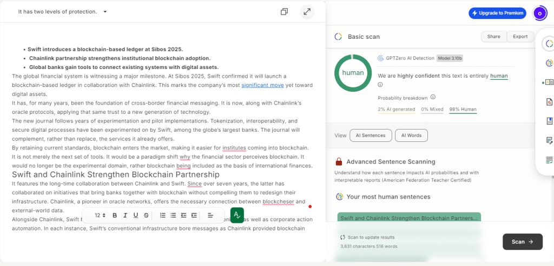Screen dimensions: 554x266
Task: Open the "significant move" hyperlink
Action: (262, 85)
